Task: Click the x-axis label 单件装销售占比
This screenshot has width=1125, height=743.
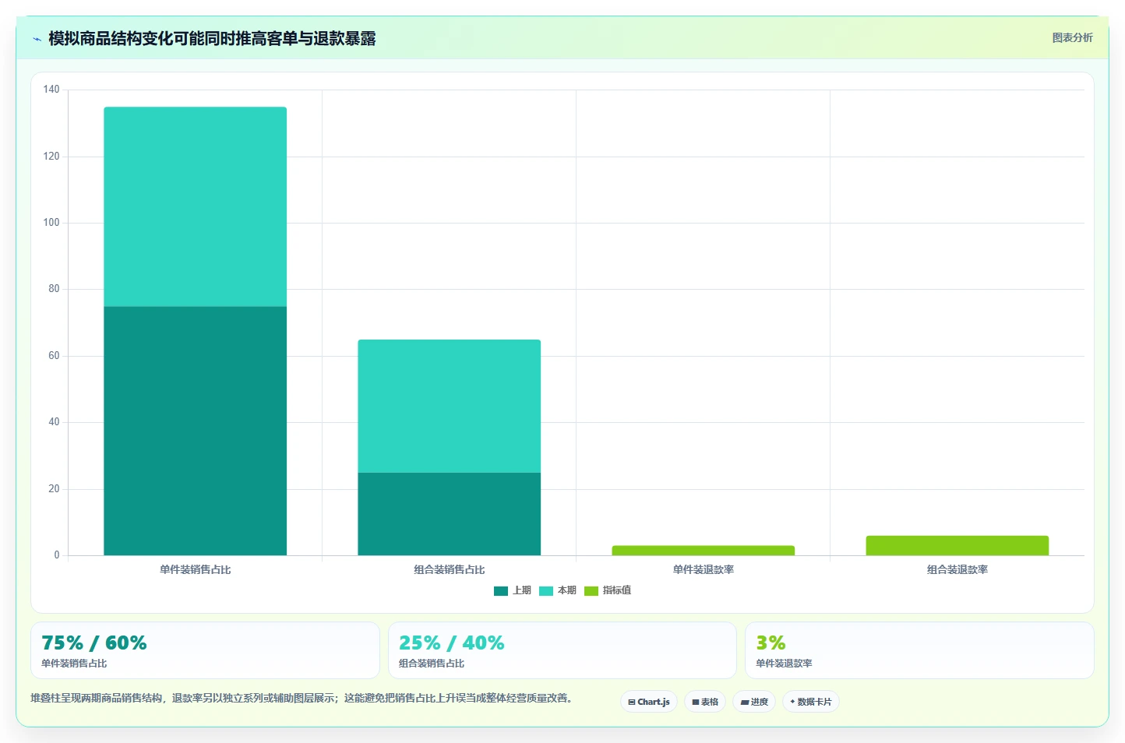Action: [196, 569]
